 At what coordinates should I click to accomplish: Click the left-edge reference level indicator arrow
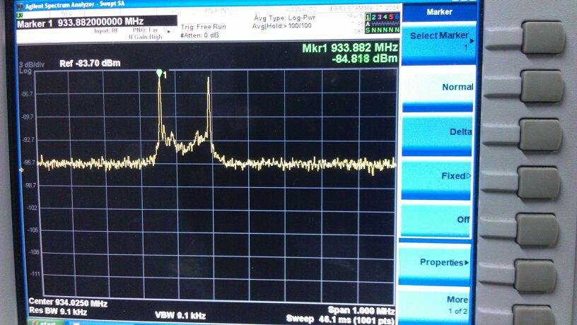(x=21, y=170)
